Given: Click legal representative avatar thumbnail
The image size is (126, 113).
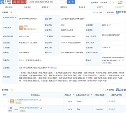Looking at the screenshot, I should pyautogui.click(x=21, y=28).
